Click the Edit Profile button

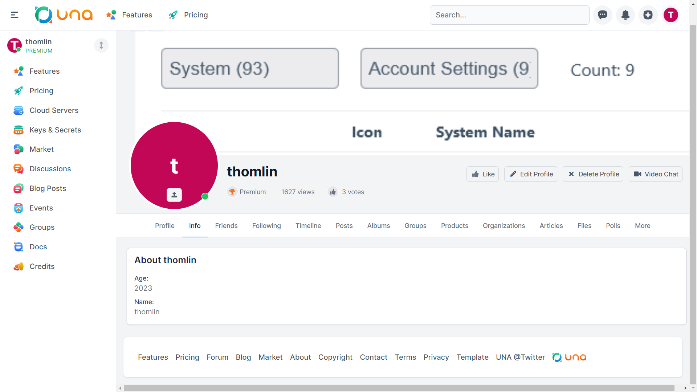point(531,174)
